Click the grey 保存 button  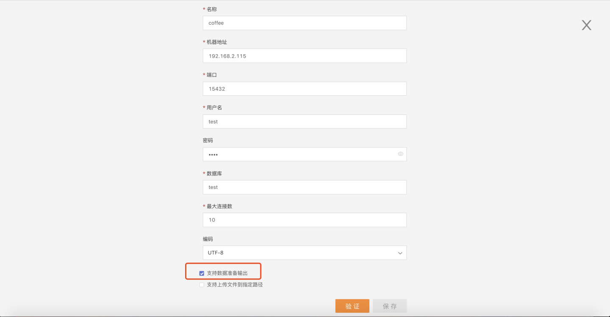(389, 306)
